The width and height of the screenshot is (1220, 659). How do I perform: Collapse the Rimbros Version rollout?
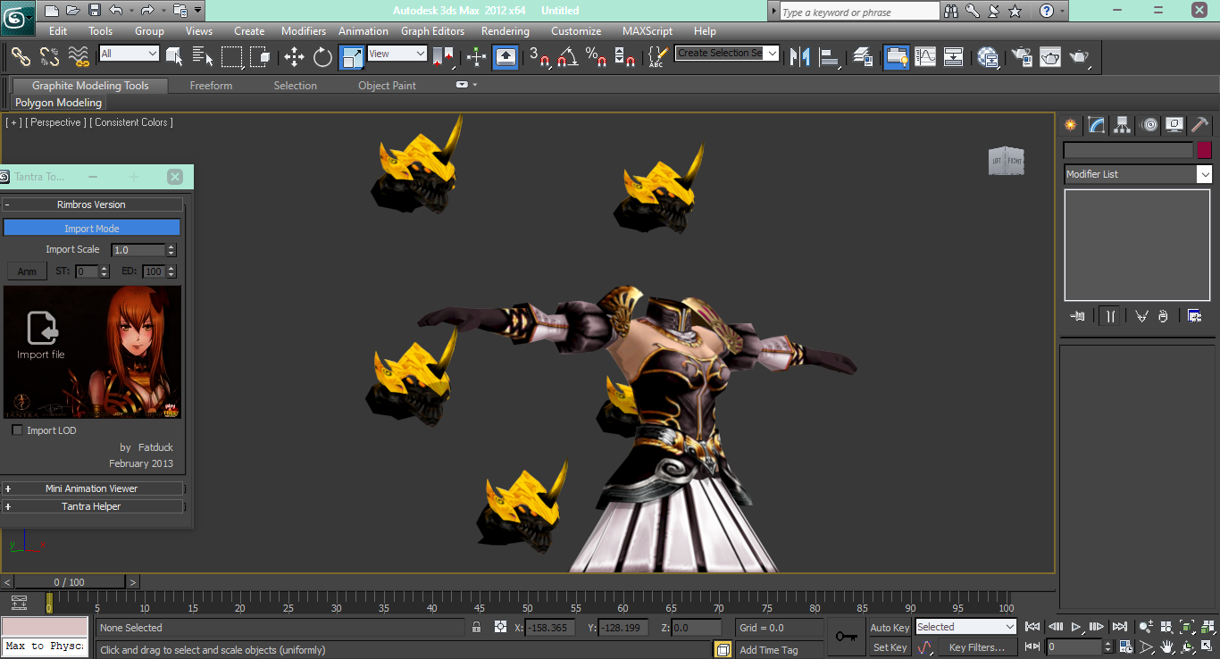tap(92, 204)
